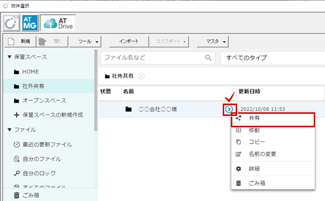Open the マスタ dropdown

tap(213, 41)
